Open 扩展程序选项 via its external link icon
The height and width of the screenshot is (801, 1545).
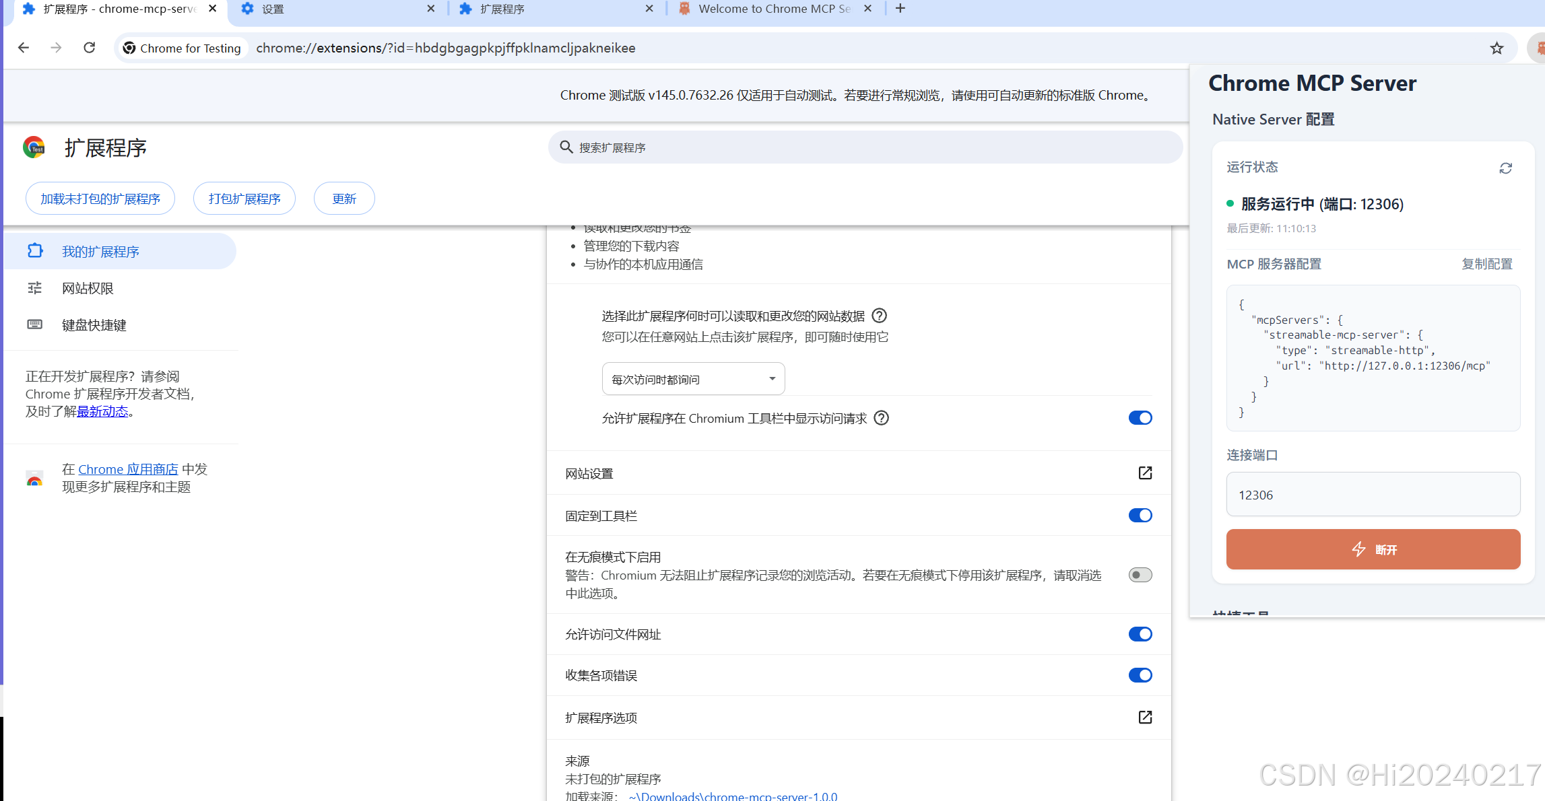click(x=1145, y=718)
